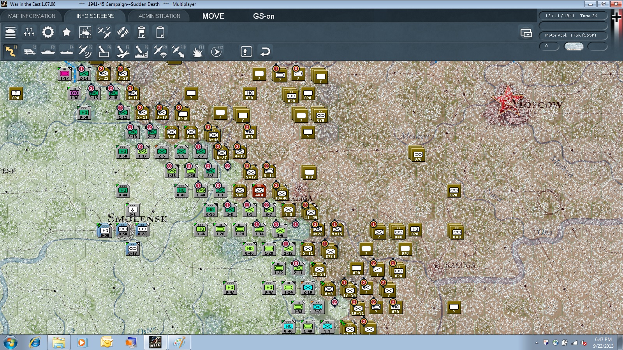Select the P 0?0 Soviet counter
Screen dimensions: 623x350
[x=16, y=94]
